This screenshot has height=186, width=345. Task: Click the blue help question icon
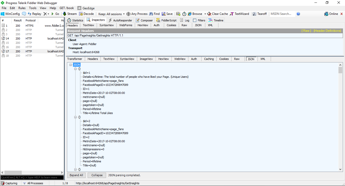pos(298,14)
